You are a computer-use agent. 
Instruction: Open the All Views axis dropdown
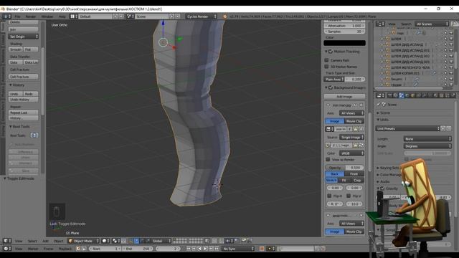pyautogui.click(x=351, y=113)
